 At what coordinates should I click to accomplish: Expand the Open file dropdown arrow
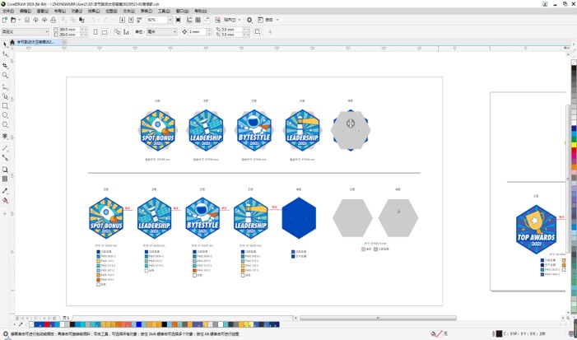pos(20,20)
